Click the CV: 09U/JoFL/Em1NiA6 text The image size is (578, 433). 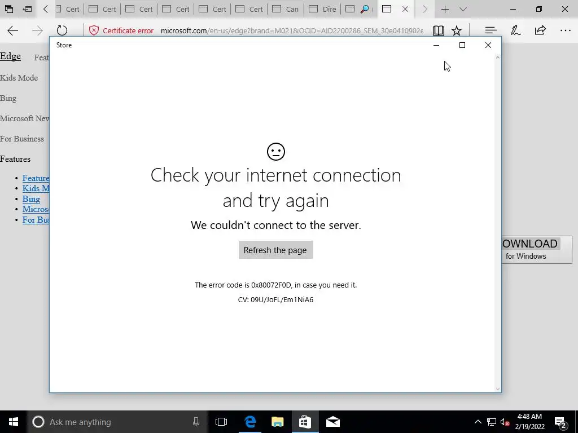coord(275,300)
